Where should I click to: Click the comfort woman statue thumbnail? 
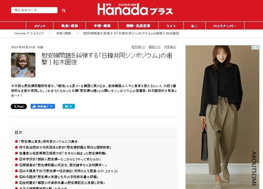(x=23, y=65)
